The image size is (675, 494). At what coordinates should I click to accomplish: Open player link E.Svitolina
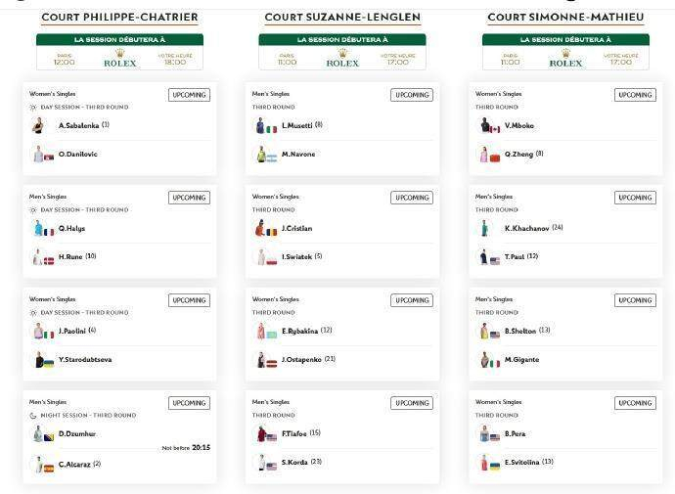(521, 463)
